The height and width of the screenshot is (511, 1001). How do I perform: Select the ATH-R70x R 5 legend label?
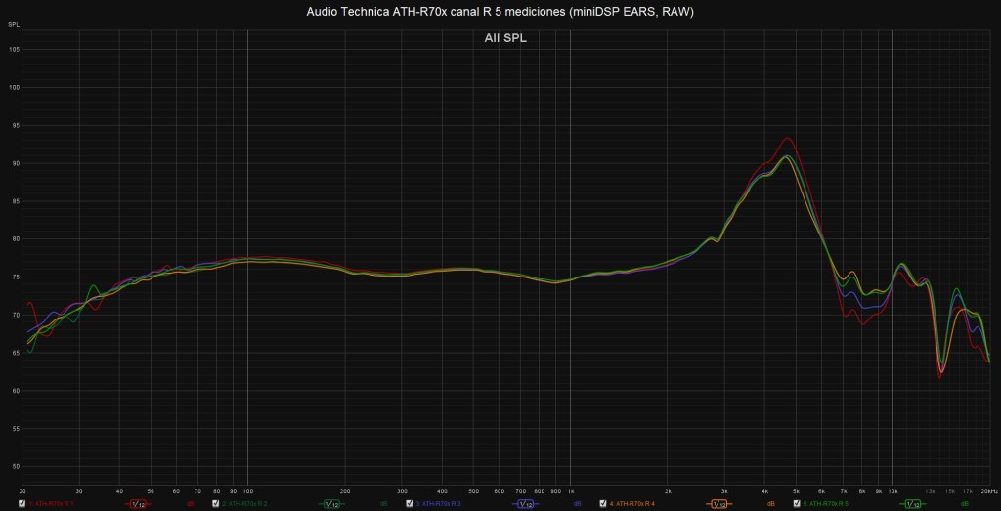click(827, 504)
